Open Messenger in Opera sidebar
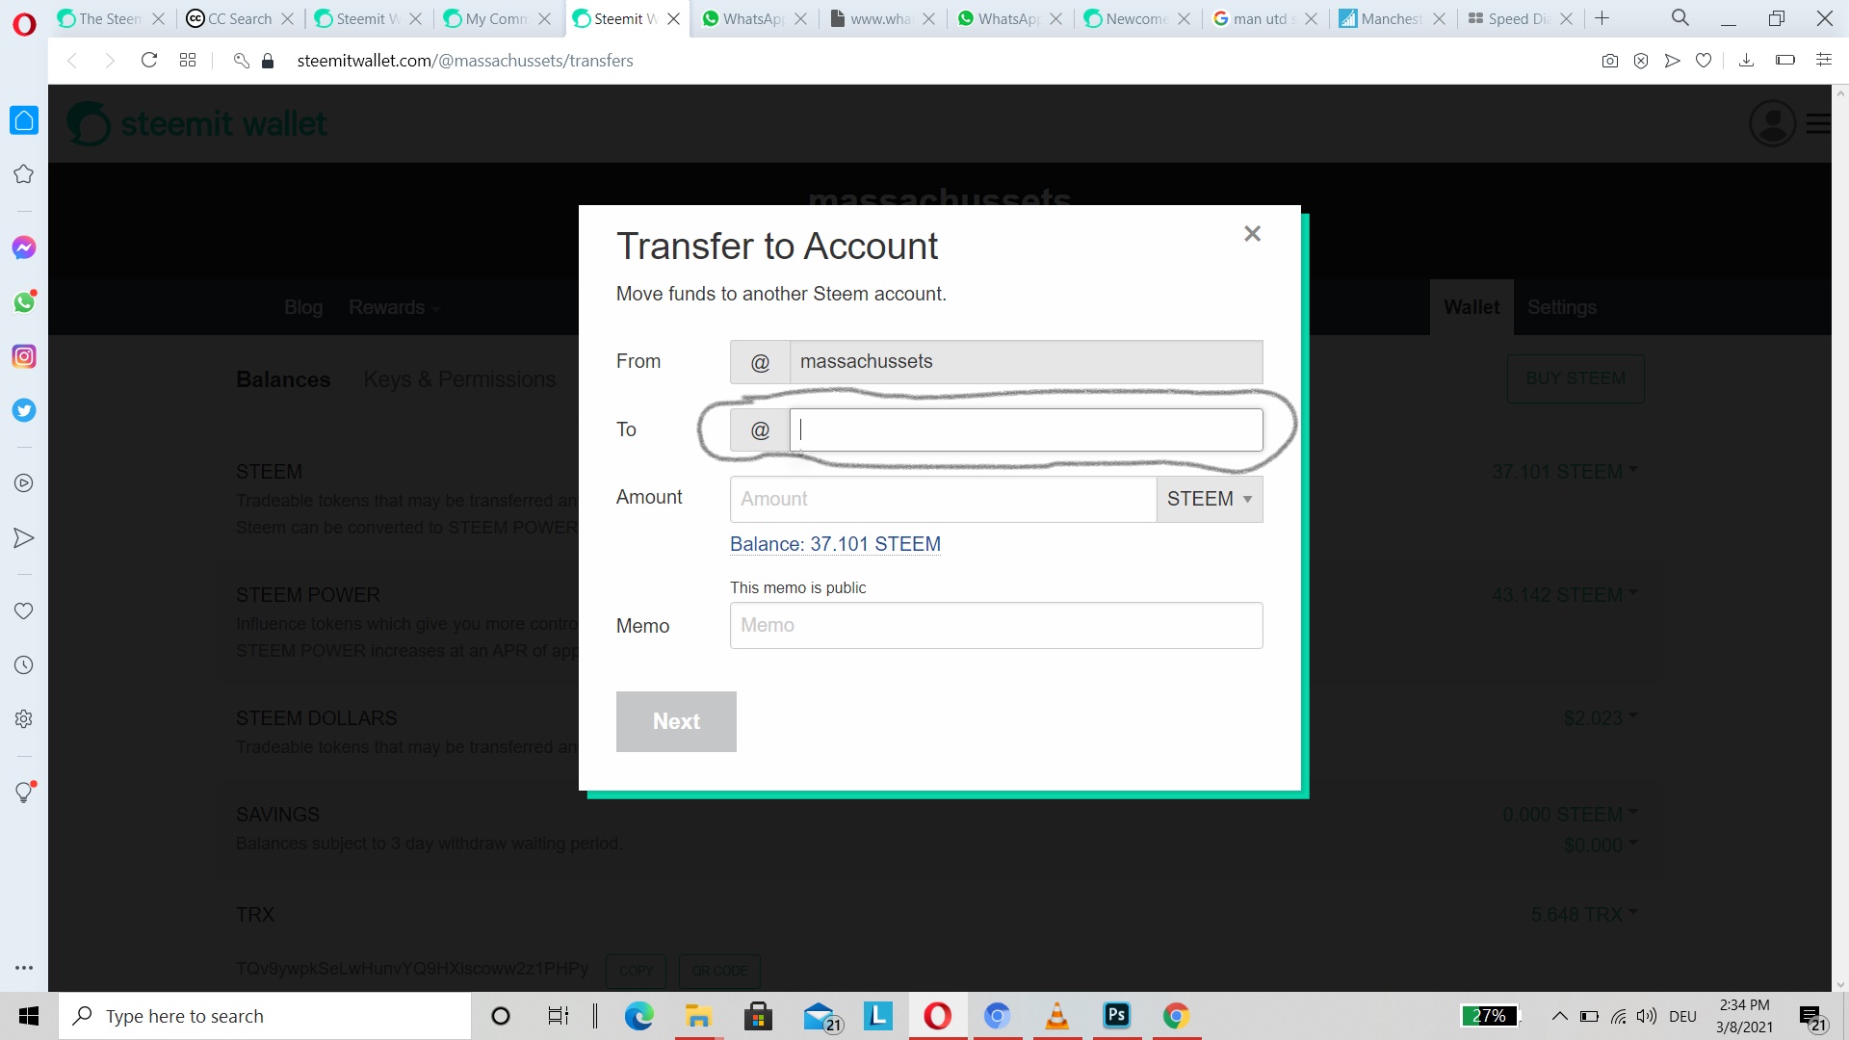Viewport: 1849px width, 1040px height. (24, 247)
